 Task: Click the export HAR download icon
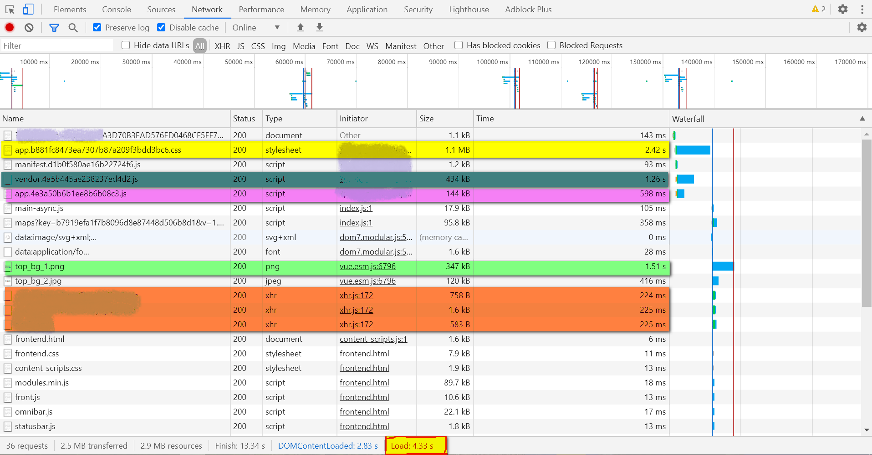[x=320, y=28]
